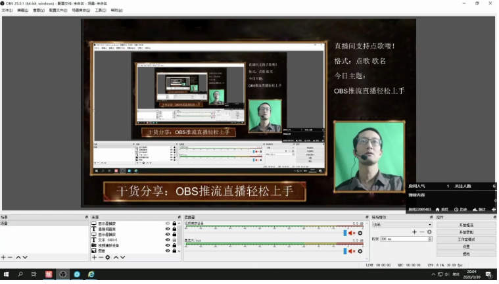Image resolution: width=499 pixels, height=284 pixels.
Task: Click the move cross icon in the live-room overlay
Action: (494, 210)
